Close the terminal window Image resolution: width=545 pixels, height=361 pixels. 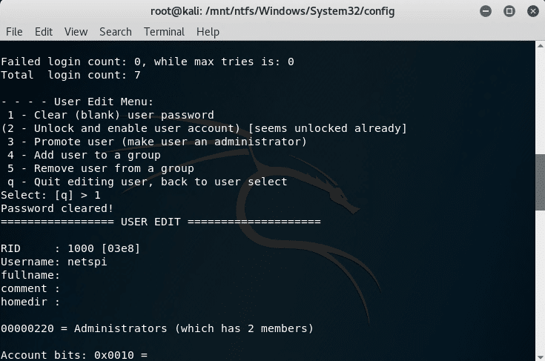[533, 11]
